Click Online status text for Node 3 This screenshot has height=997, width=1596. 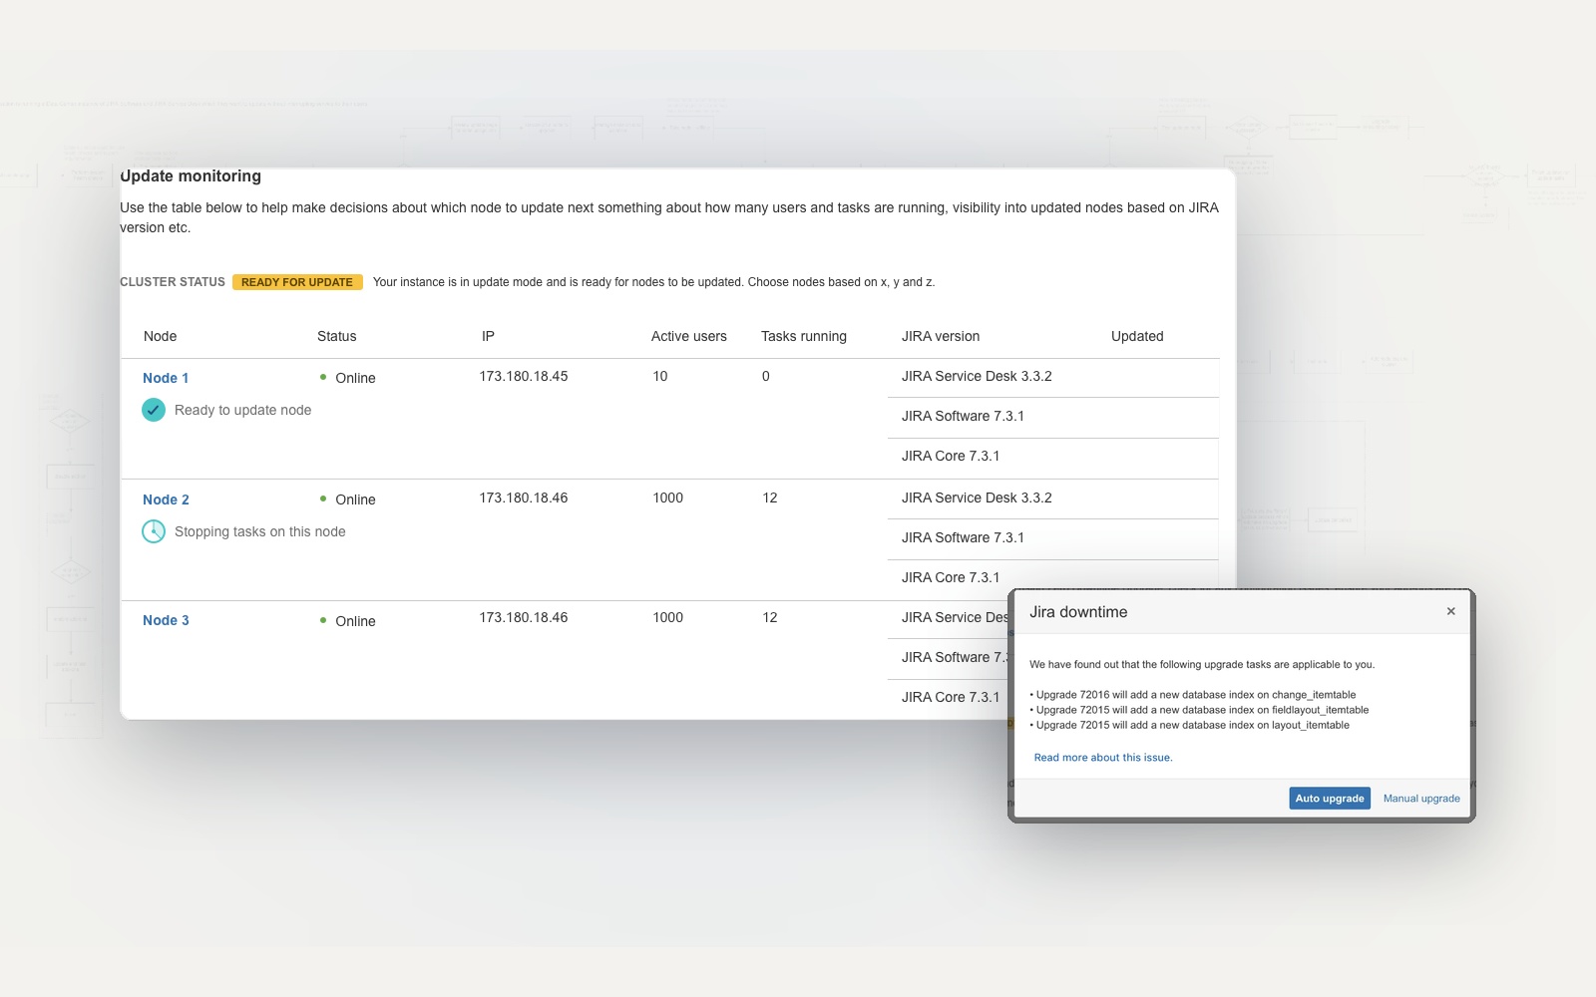(355, 621)
